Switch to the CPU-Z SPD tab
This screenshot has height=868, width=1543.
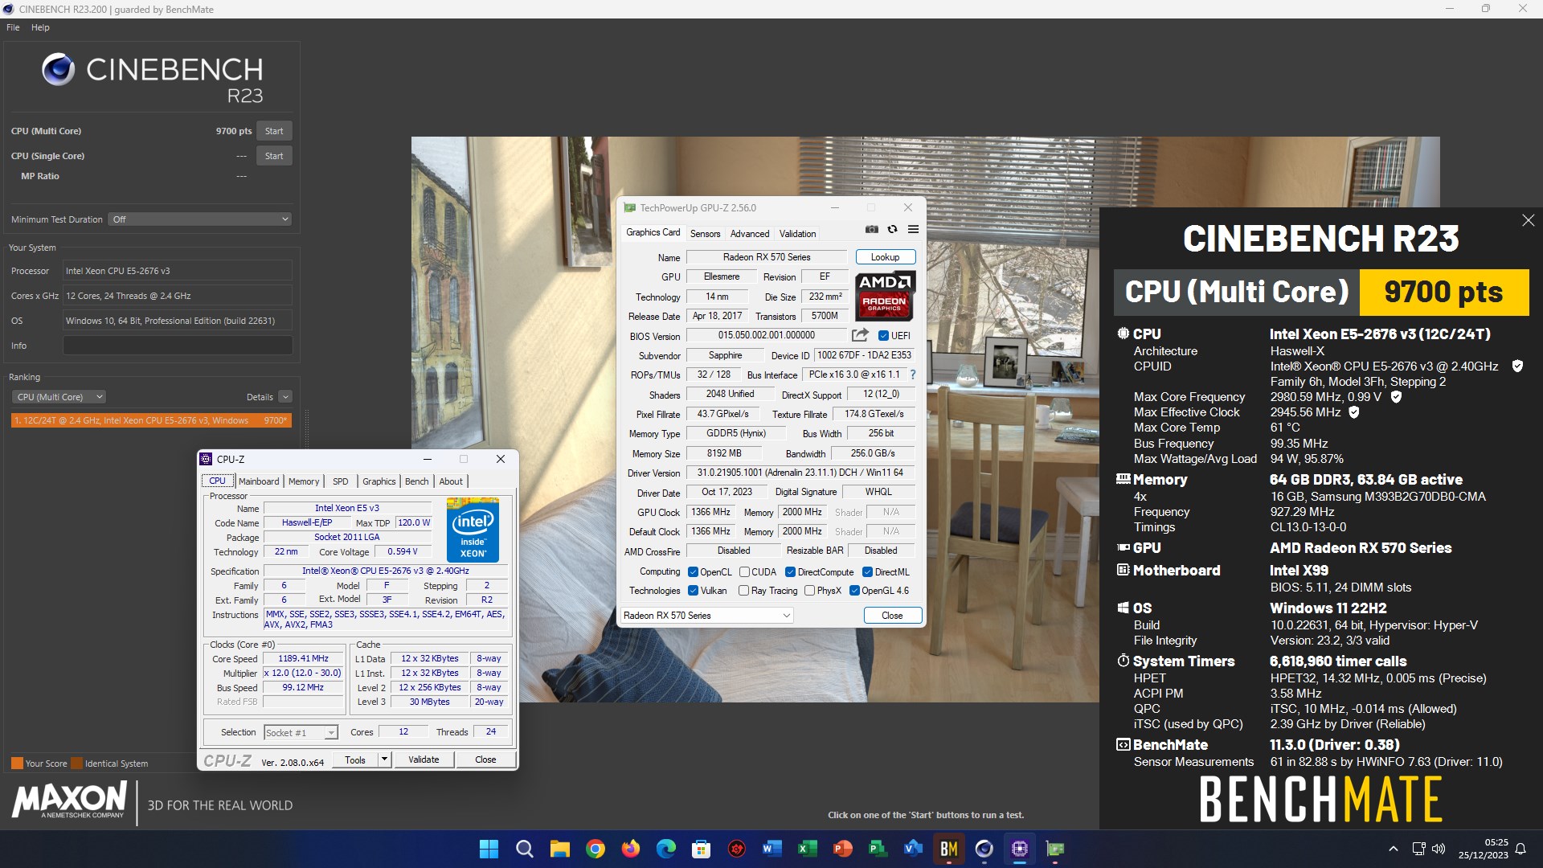[341, 481]
